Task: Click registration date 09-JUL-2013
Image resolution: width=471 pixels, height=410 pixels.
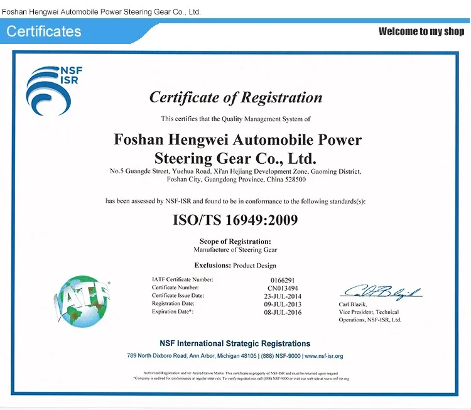Action: click(283, 305)
